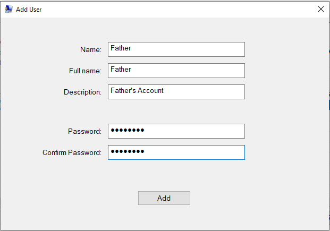Click the empty title bar area
The image size is (330, 231).
[x=175, y=9]
